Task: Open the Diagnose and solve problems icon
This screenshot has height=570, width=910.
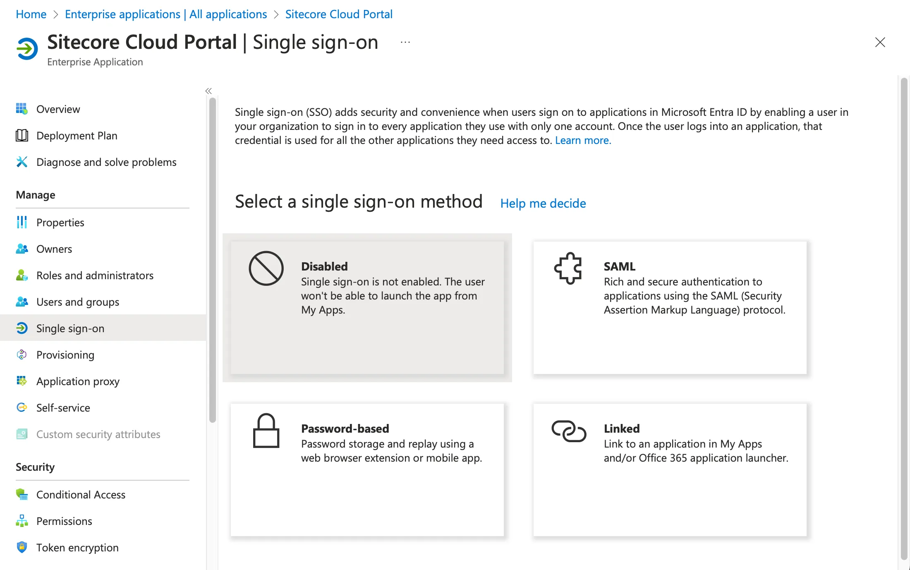Action: point(19,162)
